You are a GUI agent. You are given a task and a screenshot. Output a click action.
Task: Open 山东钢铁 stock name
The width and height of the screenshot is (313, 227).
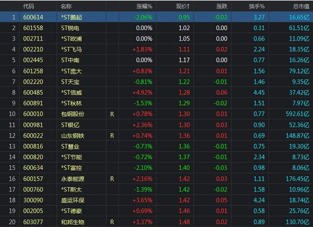(73, 136)
